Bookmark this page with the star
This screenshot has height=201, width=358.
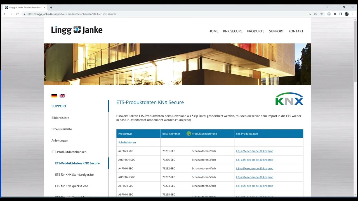click(322, 14)
